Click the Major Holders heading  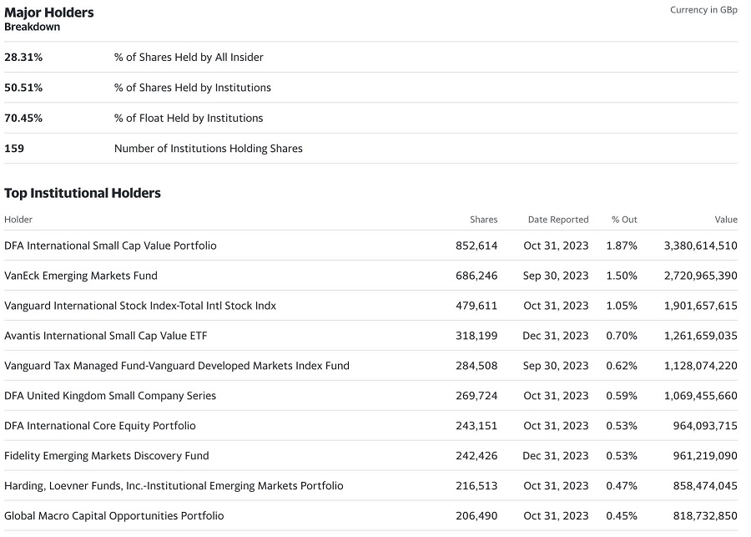pos(49,13)
